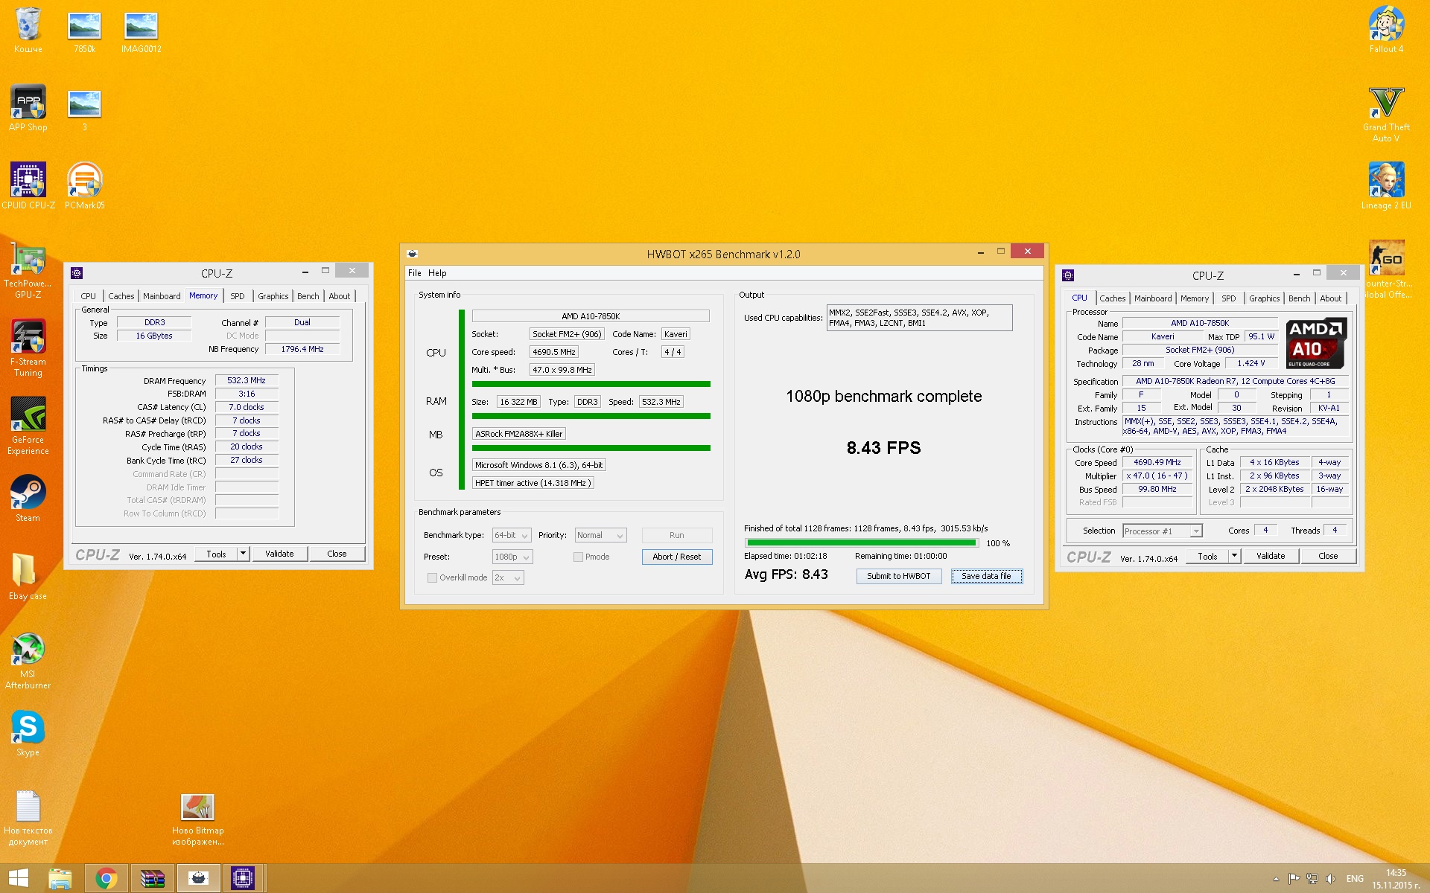Enable the Overkill mode checkbox
The height and width of the screenshot is (893, 1430).
coord(432,577)
